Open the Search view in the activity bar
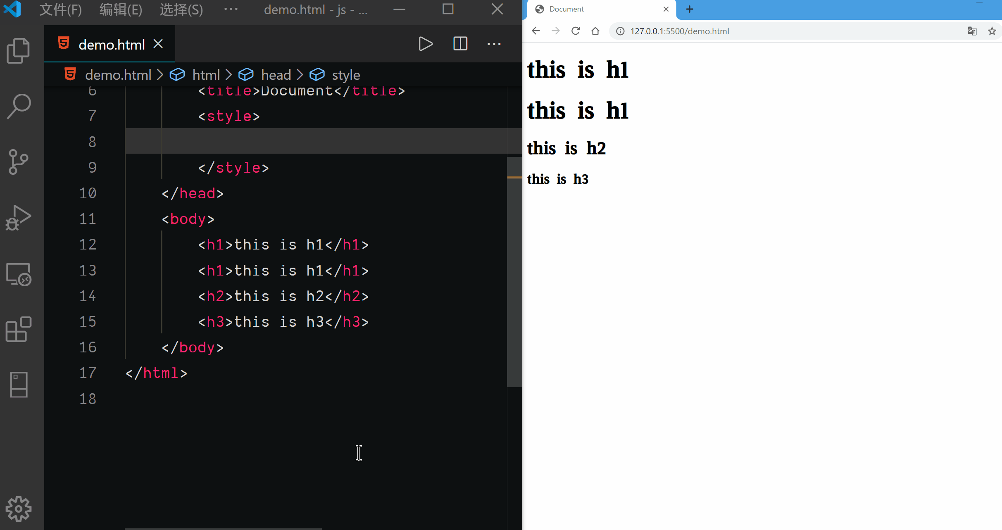 pyautogui.click(x=18, y=106)
